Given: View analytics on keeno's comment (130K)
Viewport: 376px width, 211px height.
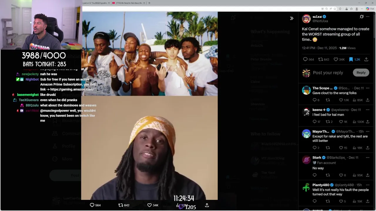Looking at the screenshot, I should pos(358,122).
